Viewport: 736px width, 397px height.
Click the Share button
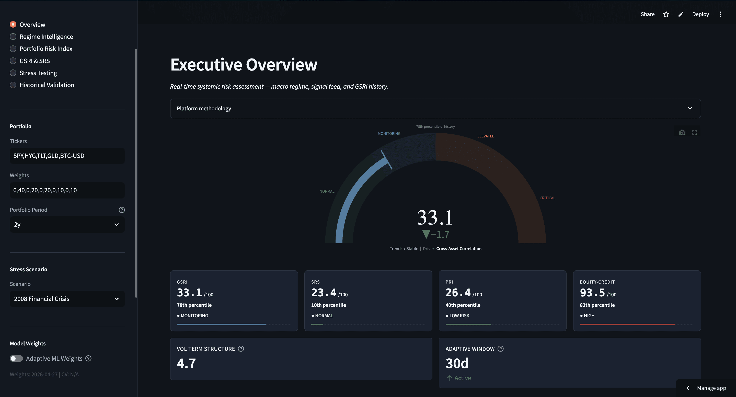pos(647,14)
